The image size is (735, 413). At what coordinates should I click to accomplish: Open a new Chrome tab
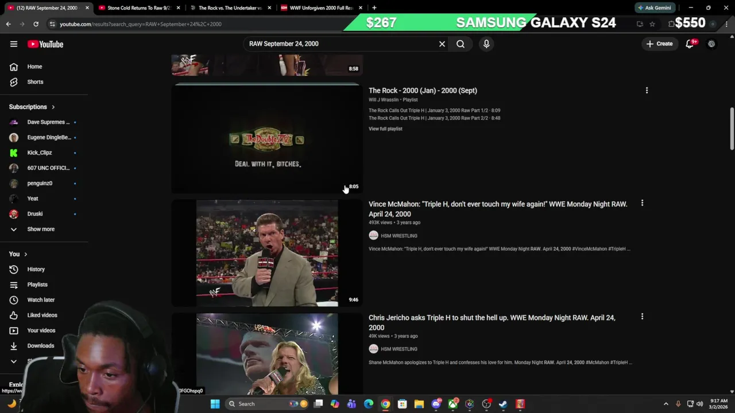click(x=374, y=8)
